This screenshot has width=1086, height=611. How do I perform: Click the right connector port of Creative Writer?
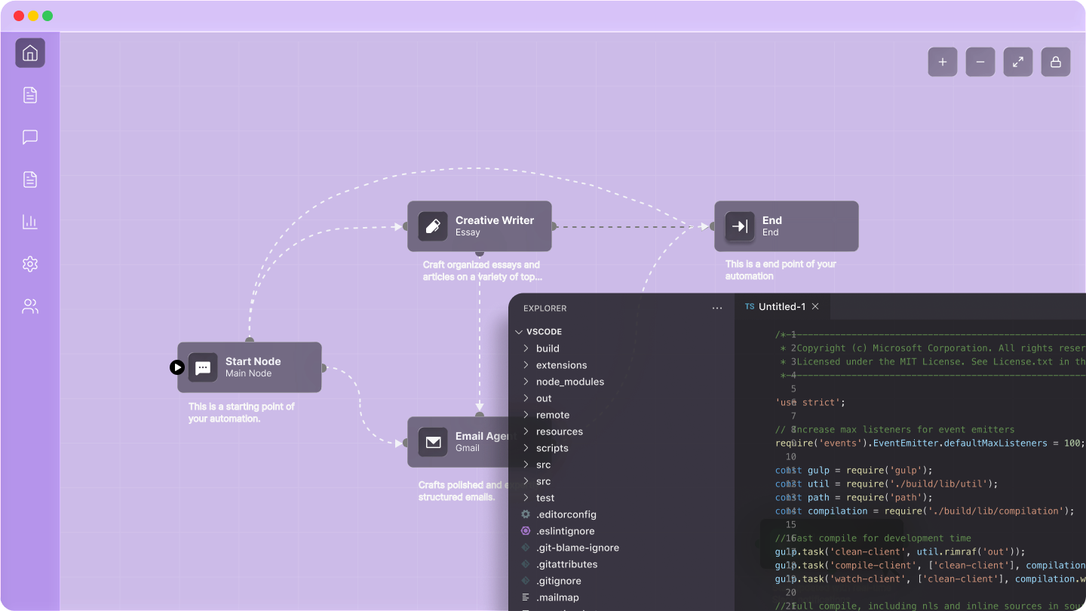554,226
